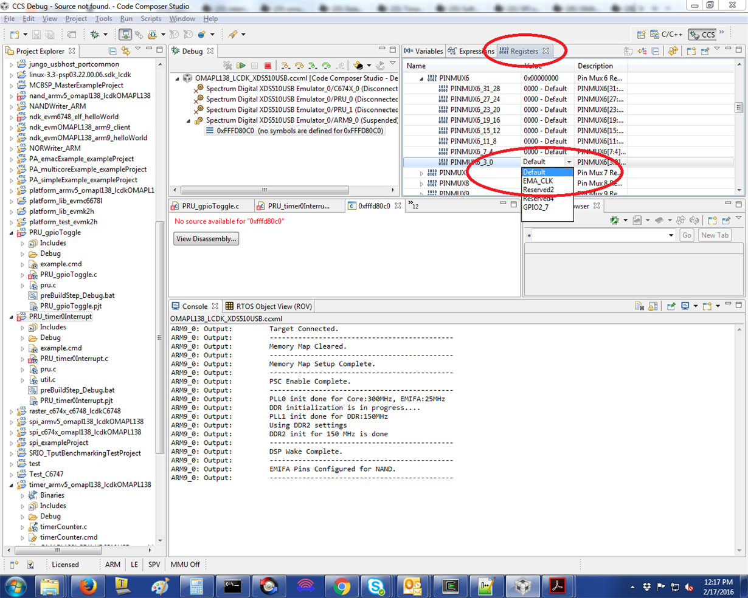Click the green chip icon in memory browser toolbar
This screenshot has width=748, height=598.
tap(614, 220)
